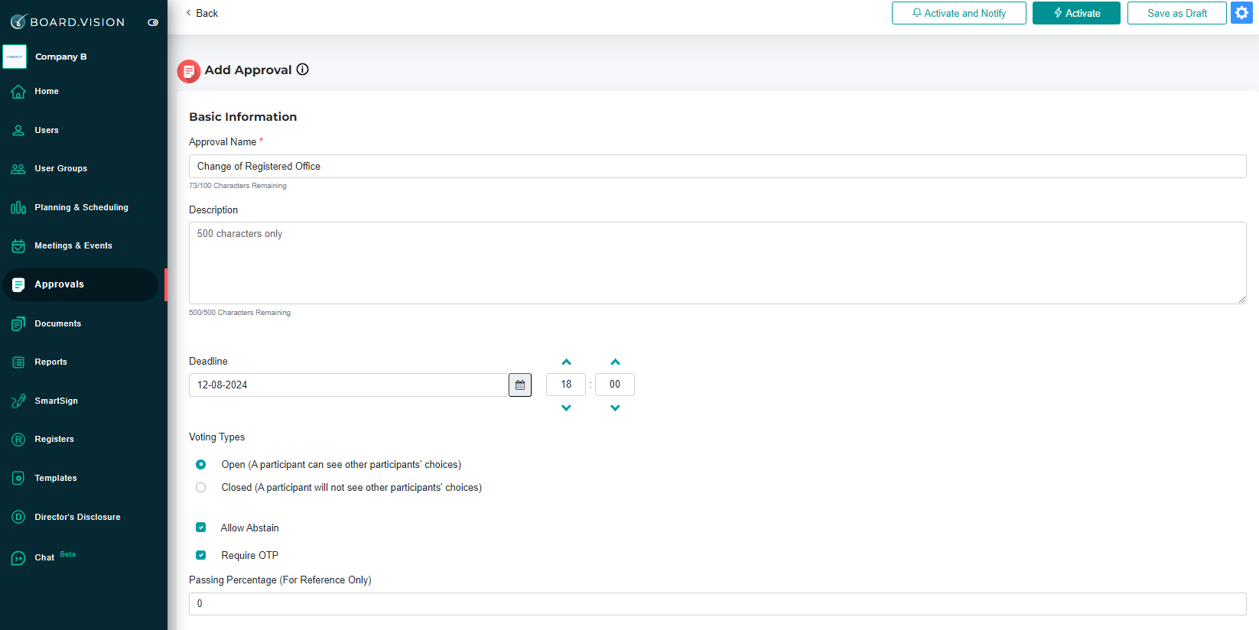Click the Home house icon
The image size is (1259, 630).
click(x=18, y=92)
